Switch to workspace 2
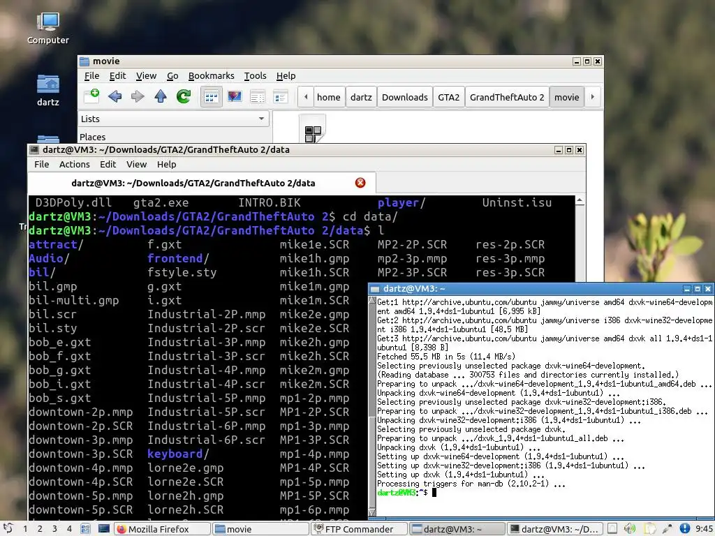The image size is (715, 536). pyautogui.click(x=40, y=529)
